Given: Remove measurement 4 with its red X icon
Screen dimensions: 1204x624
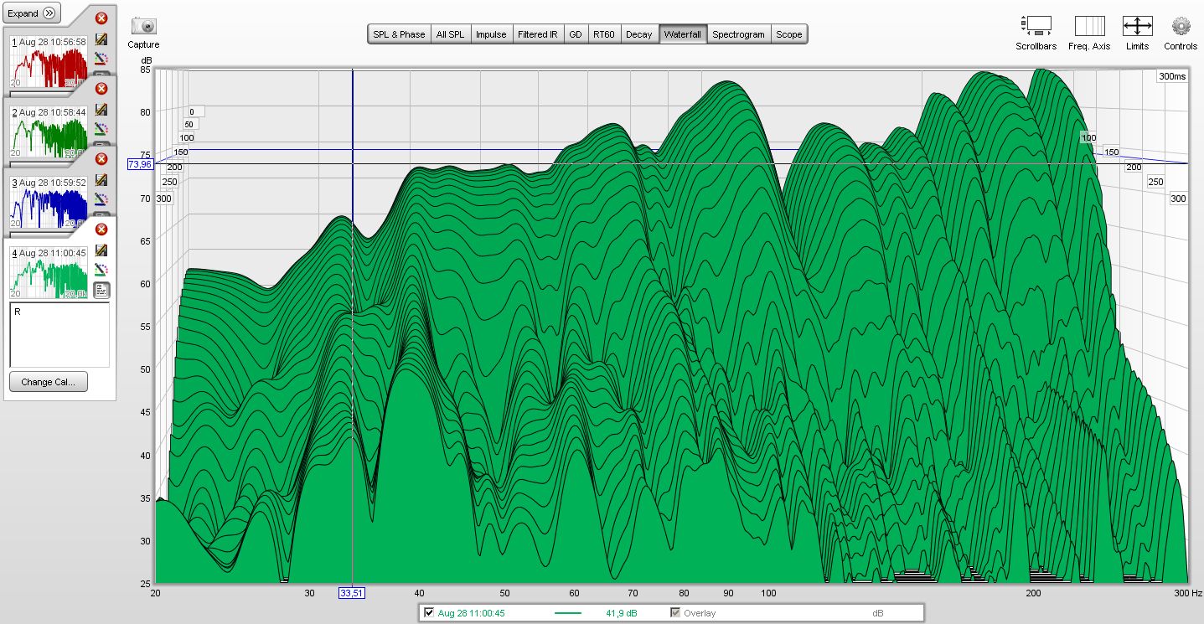Looking at the screenshot, I should pos(101,229).
